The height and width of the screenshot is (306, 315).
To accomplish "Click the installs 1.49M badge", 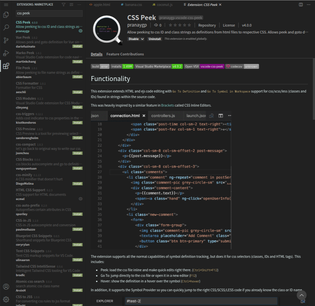I will pyautogui.click(x=122, y=67).
